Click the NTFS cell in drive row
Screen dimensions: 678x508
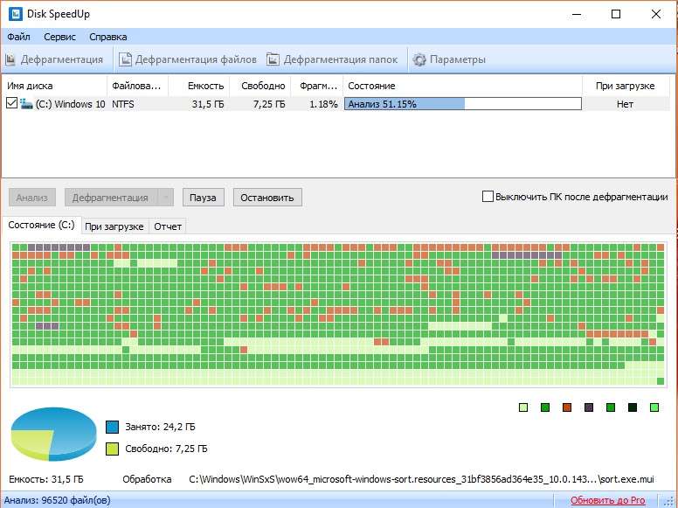[x=123, y=104]
